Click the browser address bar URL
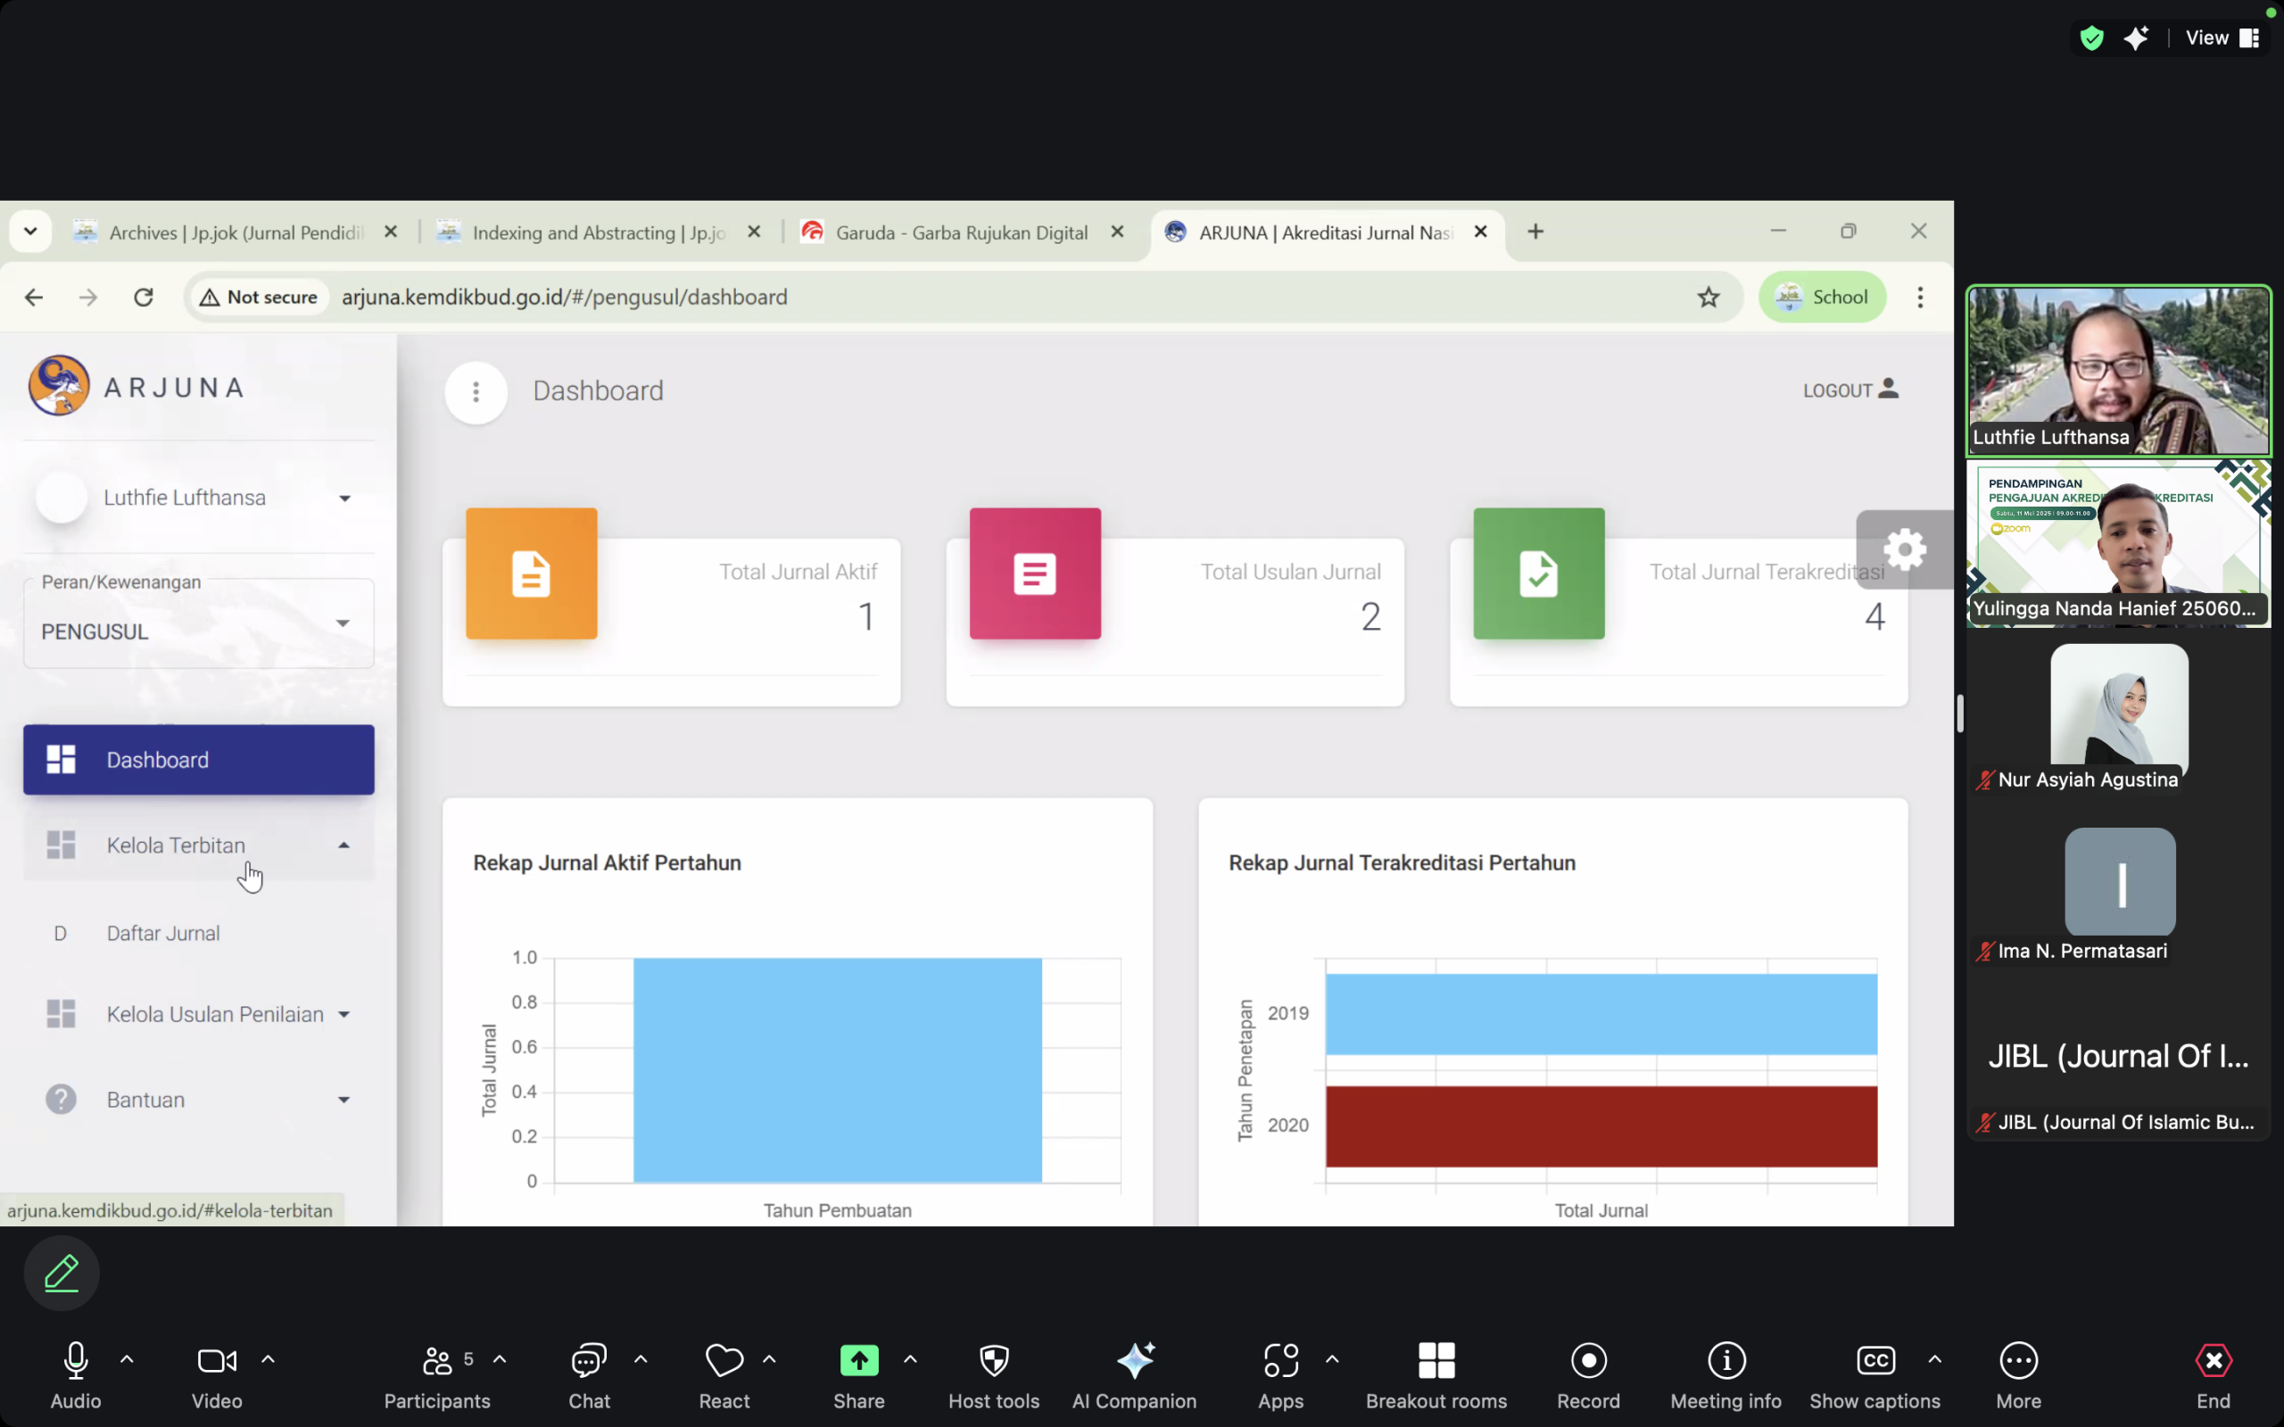Screen dimensions: 2284x1427 pos(565,297)
